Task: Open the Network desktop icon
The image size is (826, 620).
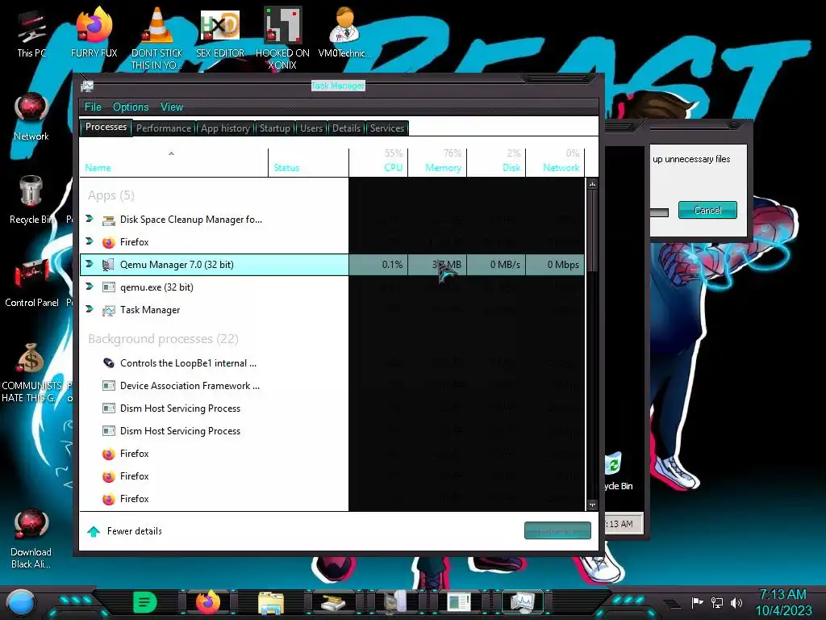Action: [x=31, y=117]
